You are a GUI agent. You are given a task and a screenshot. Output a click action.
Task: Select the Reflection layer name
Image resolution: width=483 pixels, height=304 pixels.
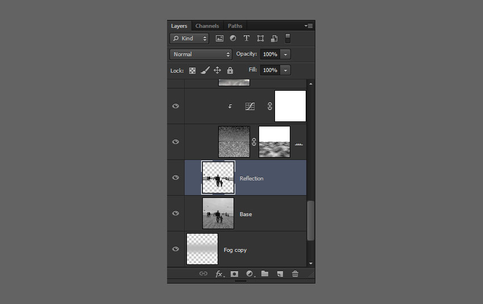tap(251, 178)
